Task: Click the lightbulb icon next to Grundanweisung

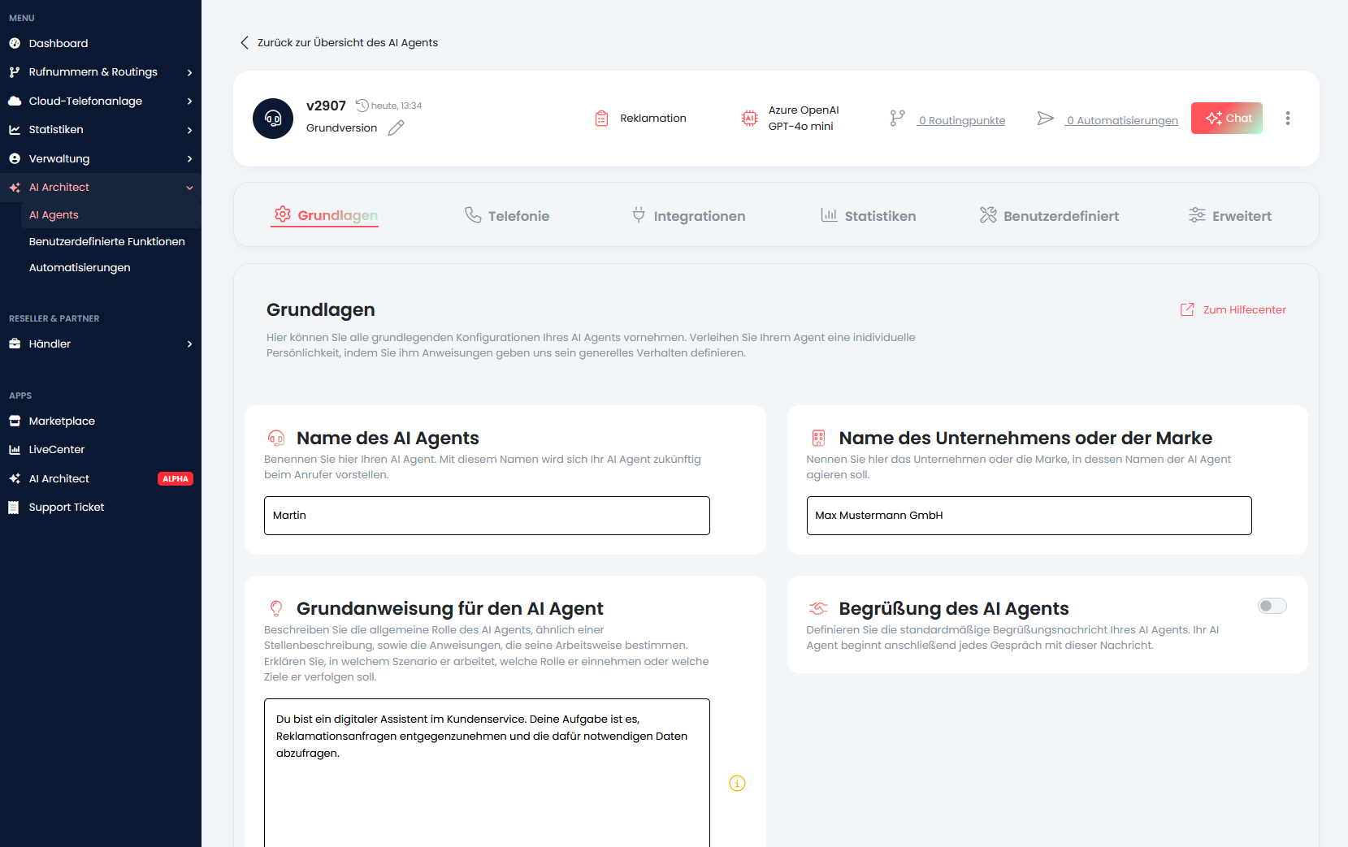Action: coord(276,608)
